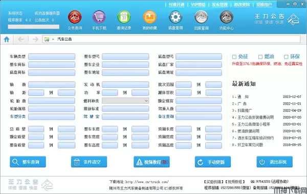The height and width of the screenshot is (194, 307).
Task: Focus the 底盘地址 input field
Action: pyautogui.click(x=199, y=72)
